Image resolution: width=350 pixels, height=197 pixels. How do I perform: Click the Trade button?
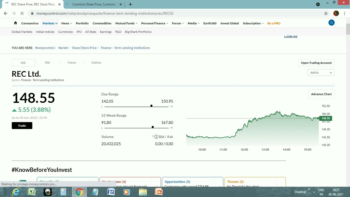click(x=22, y=126)
